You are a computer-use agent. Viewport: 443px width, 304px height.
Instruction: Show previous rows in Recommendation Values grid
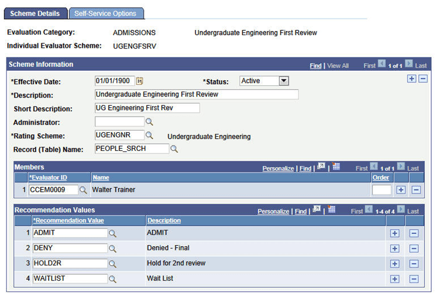coord(369,209)
